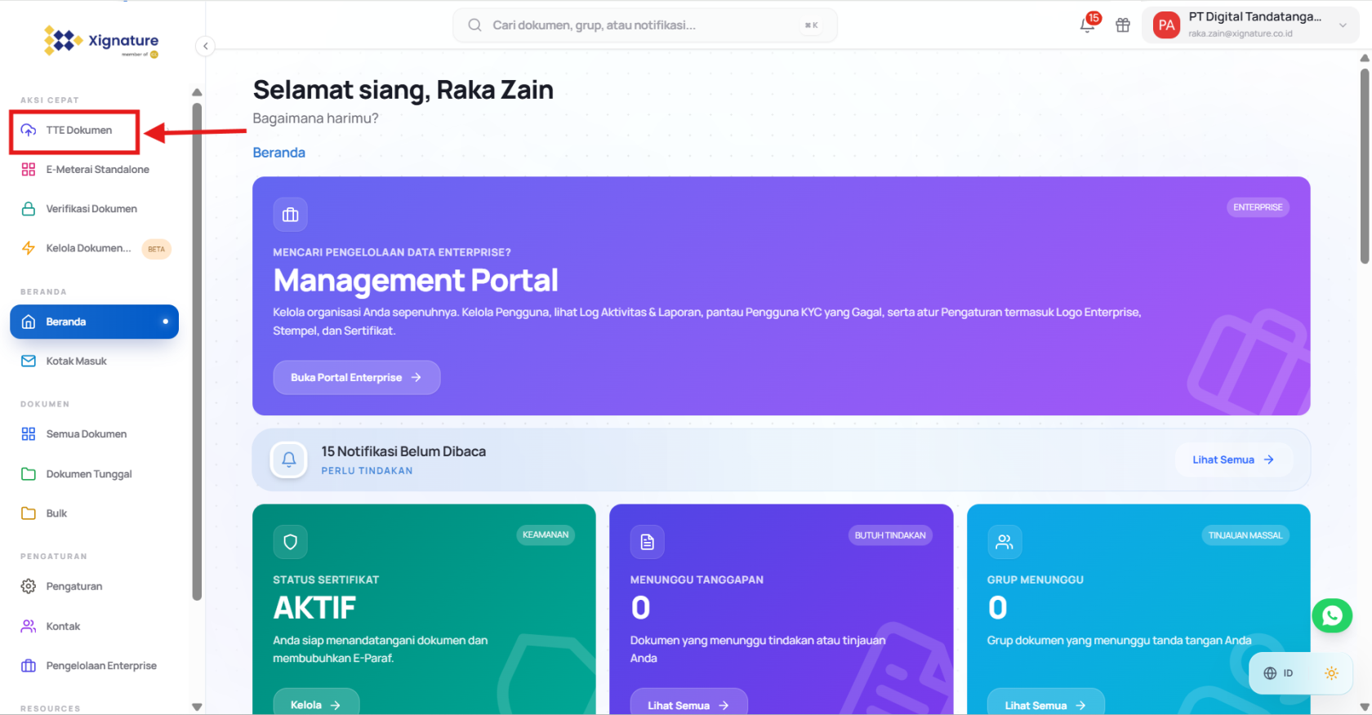Image resolution: width=1372 pixels, height=715 pixels.
Task: Toggle light theme sun icon
Action: point(1331,673)
